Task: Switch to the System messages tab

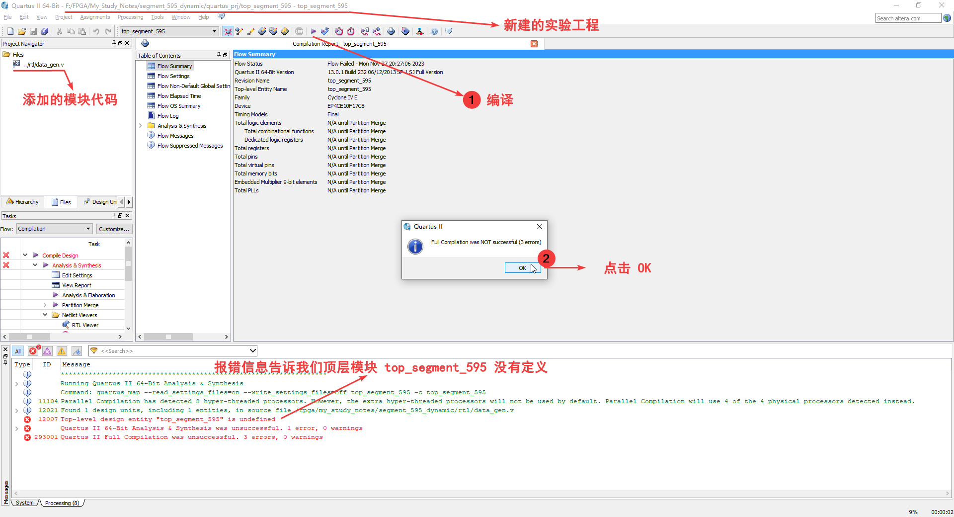Action: (25, 503)
